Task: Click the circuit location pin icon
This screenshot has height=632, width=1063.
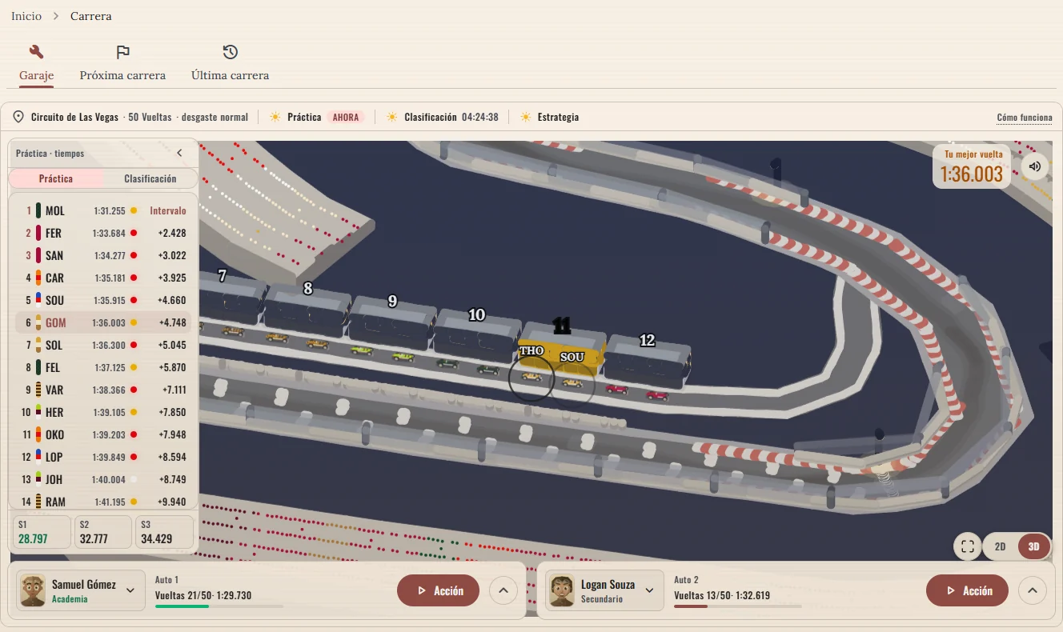Action: pyautogui.click(x=19, y=117)
